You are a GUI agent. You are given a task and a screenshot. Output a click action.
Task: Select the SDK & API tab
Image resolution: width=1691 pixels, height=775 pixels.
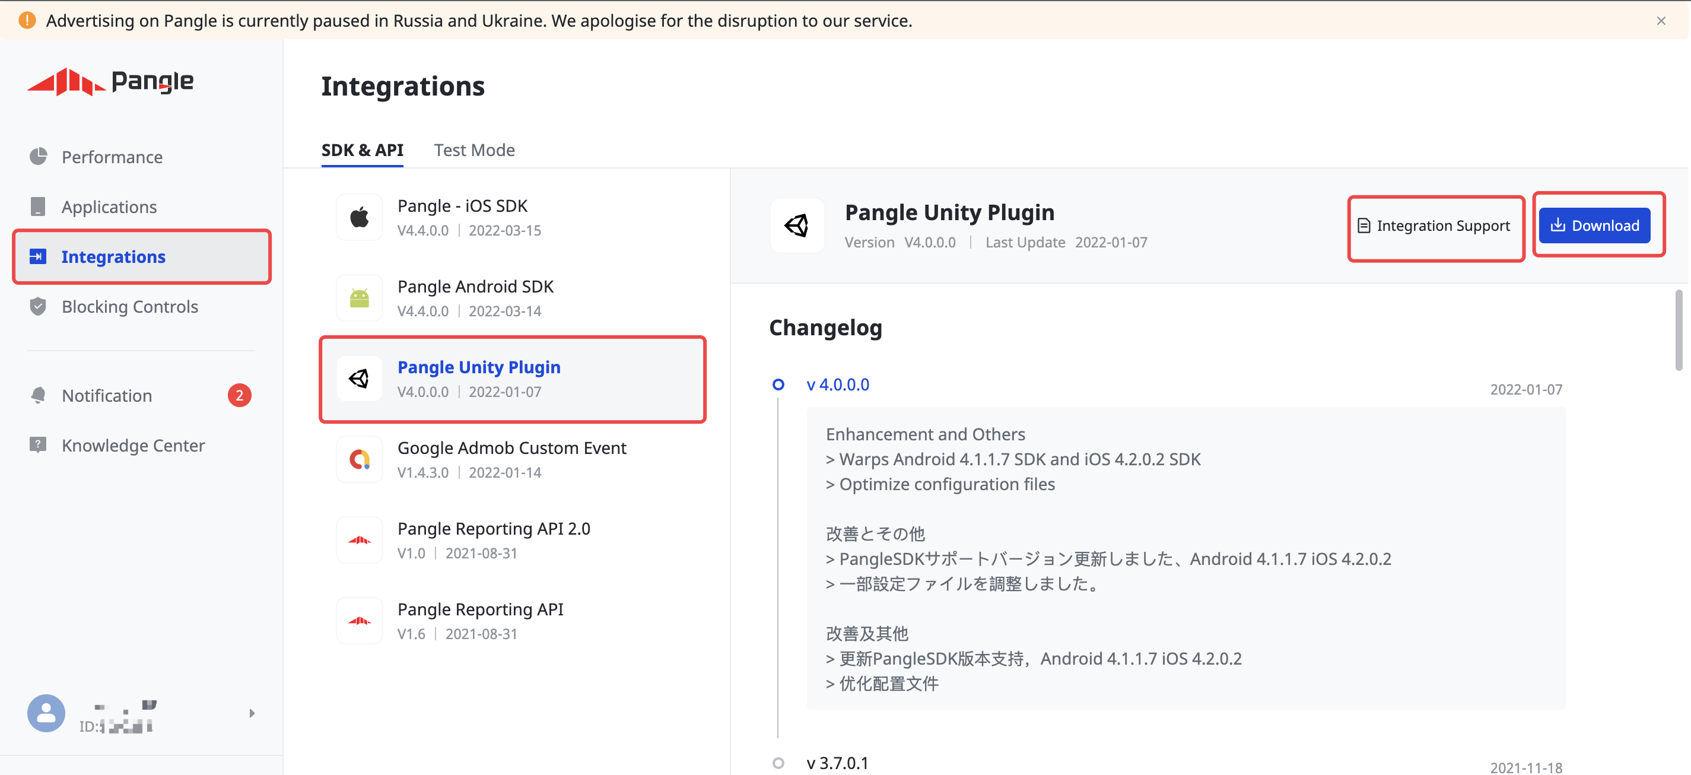tap(363, 150)
